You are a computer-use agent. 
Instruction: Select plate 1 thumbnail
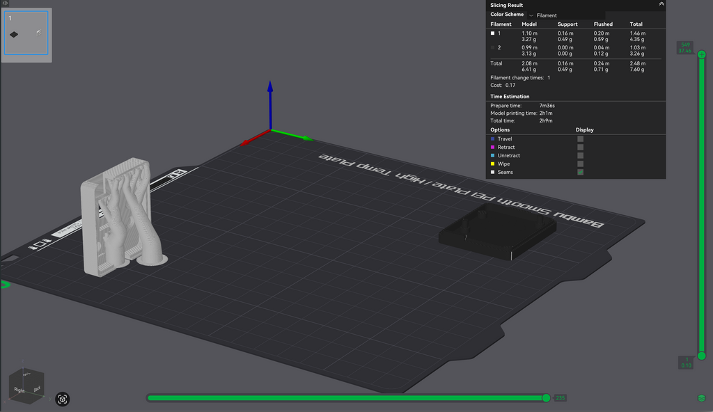point(26,33)
